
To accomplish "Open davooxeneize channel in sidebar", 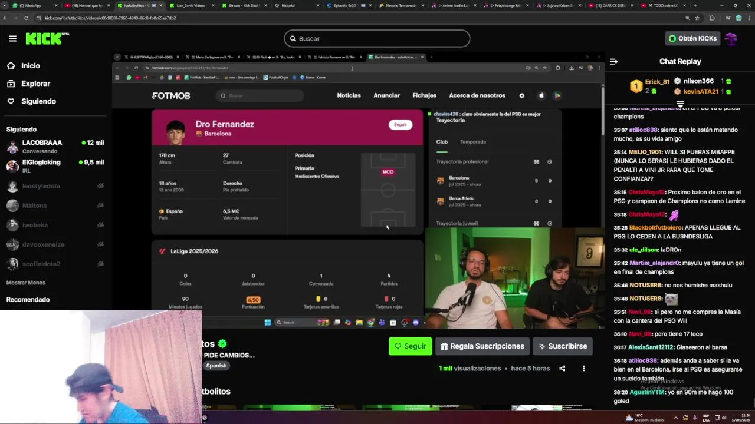I will tap(55, 244).
